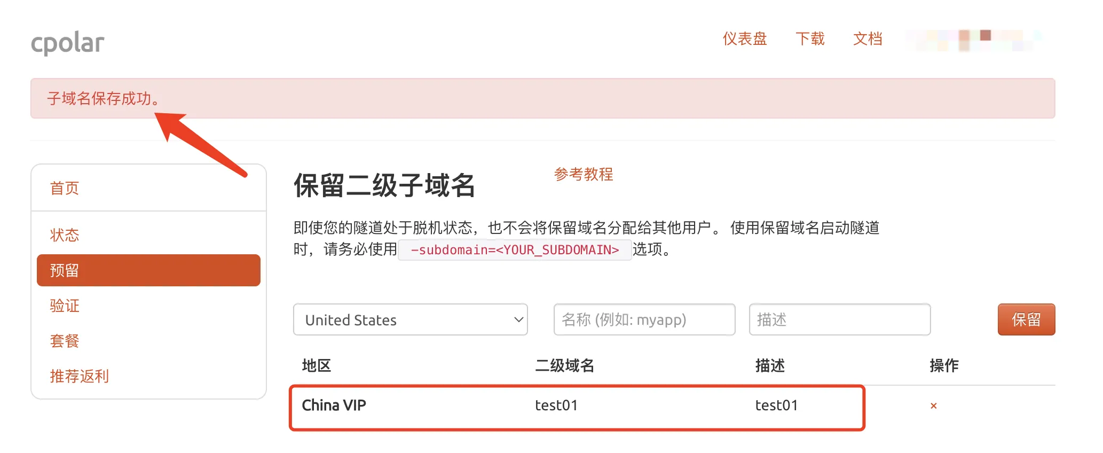Open the 参考教程 tutorial link
1103x453 pixels.
pos(583,174)
